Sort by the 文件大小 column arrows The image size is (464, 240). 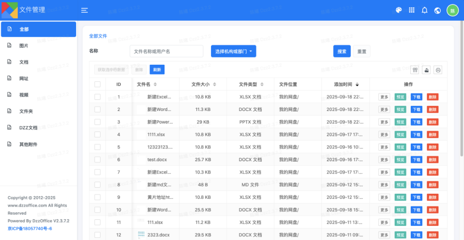click(214, 84)
